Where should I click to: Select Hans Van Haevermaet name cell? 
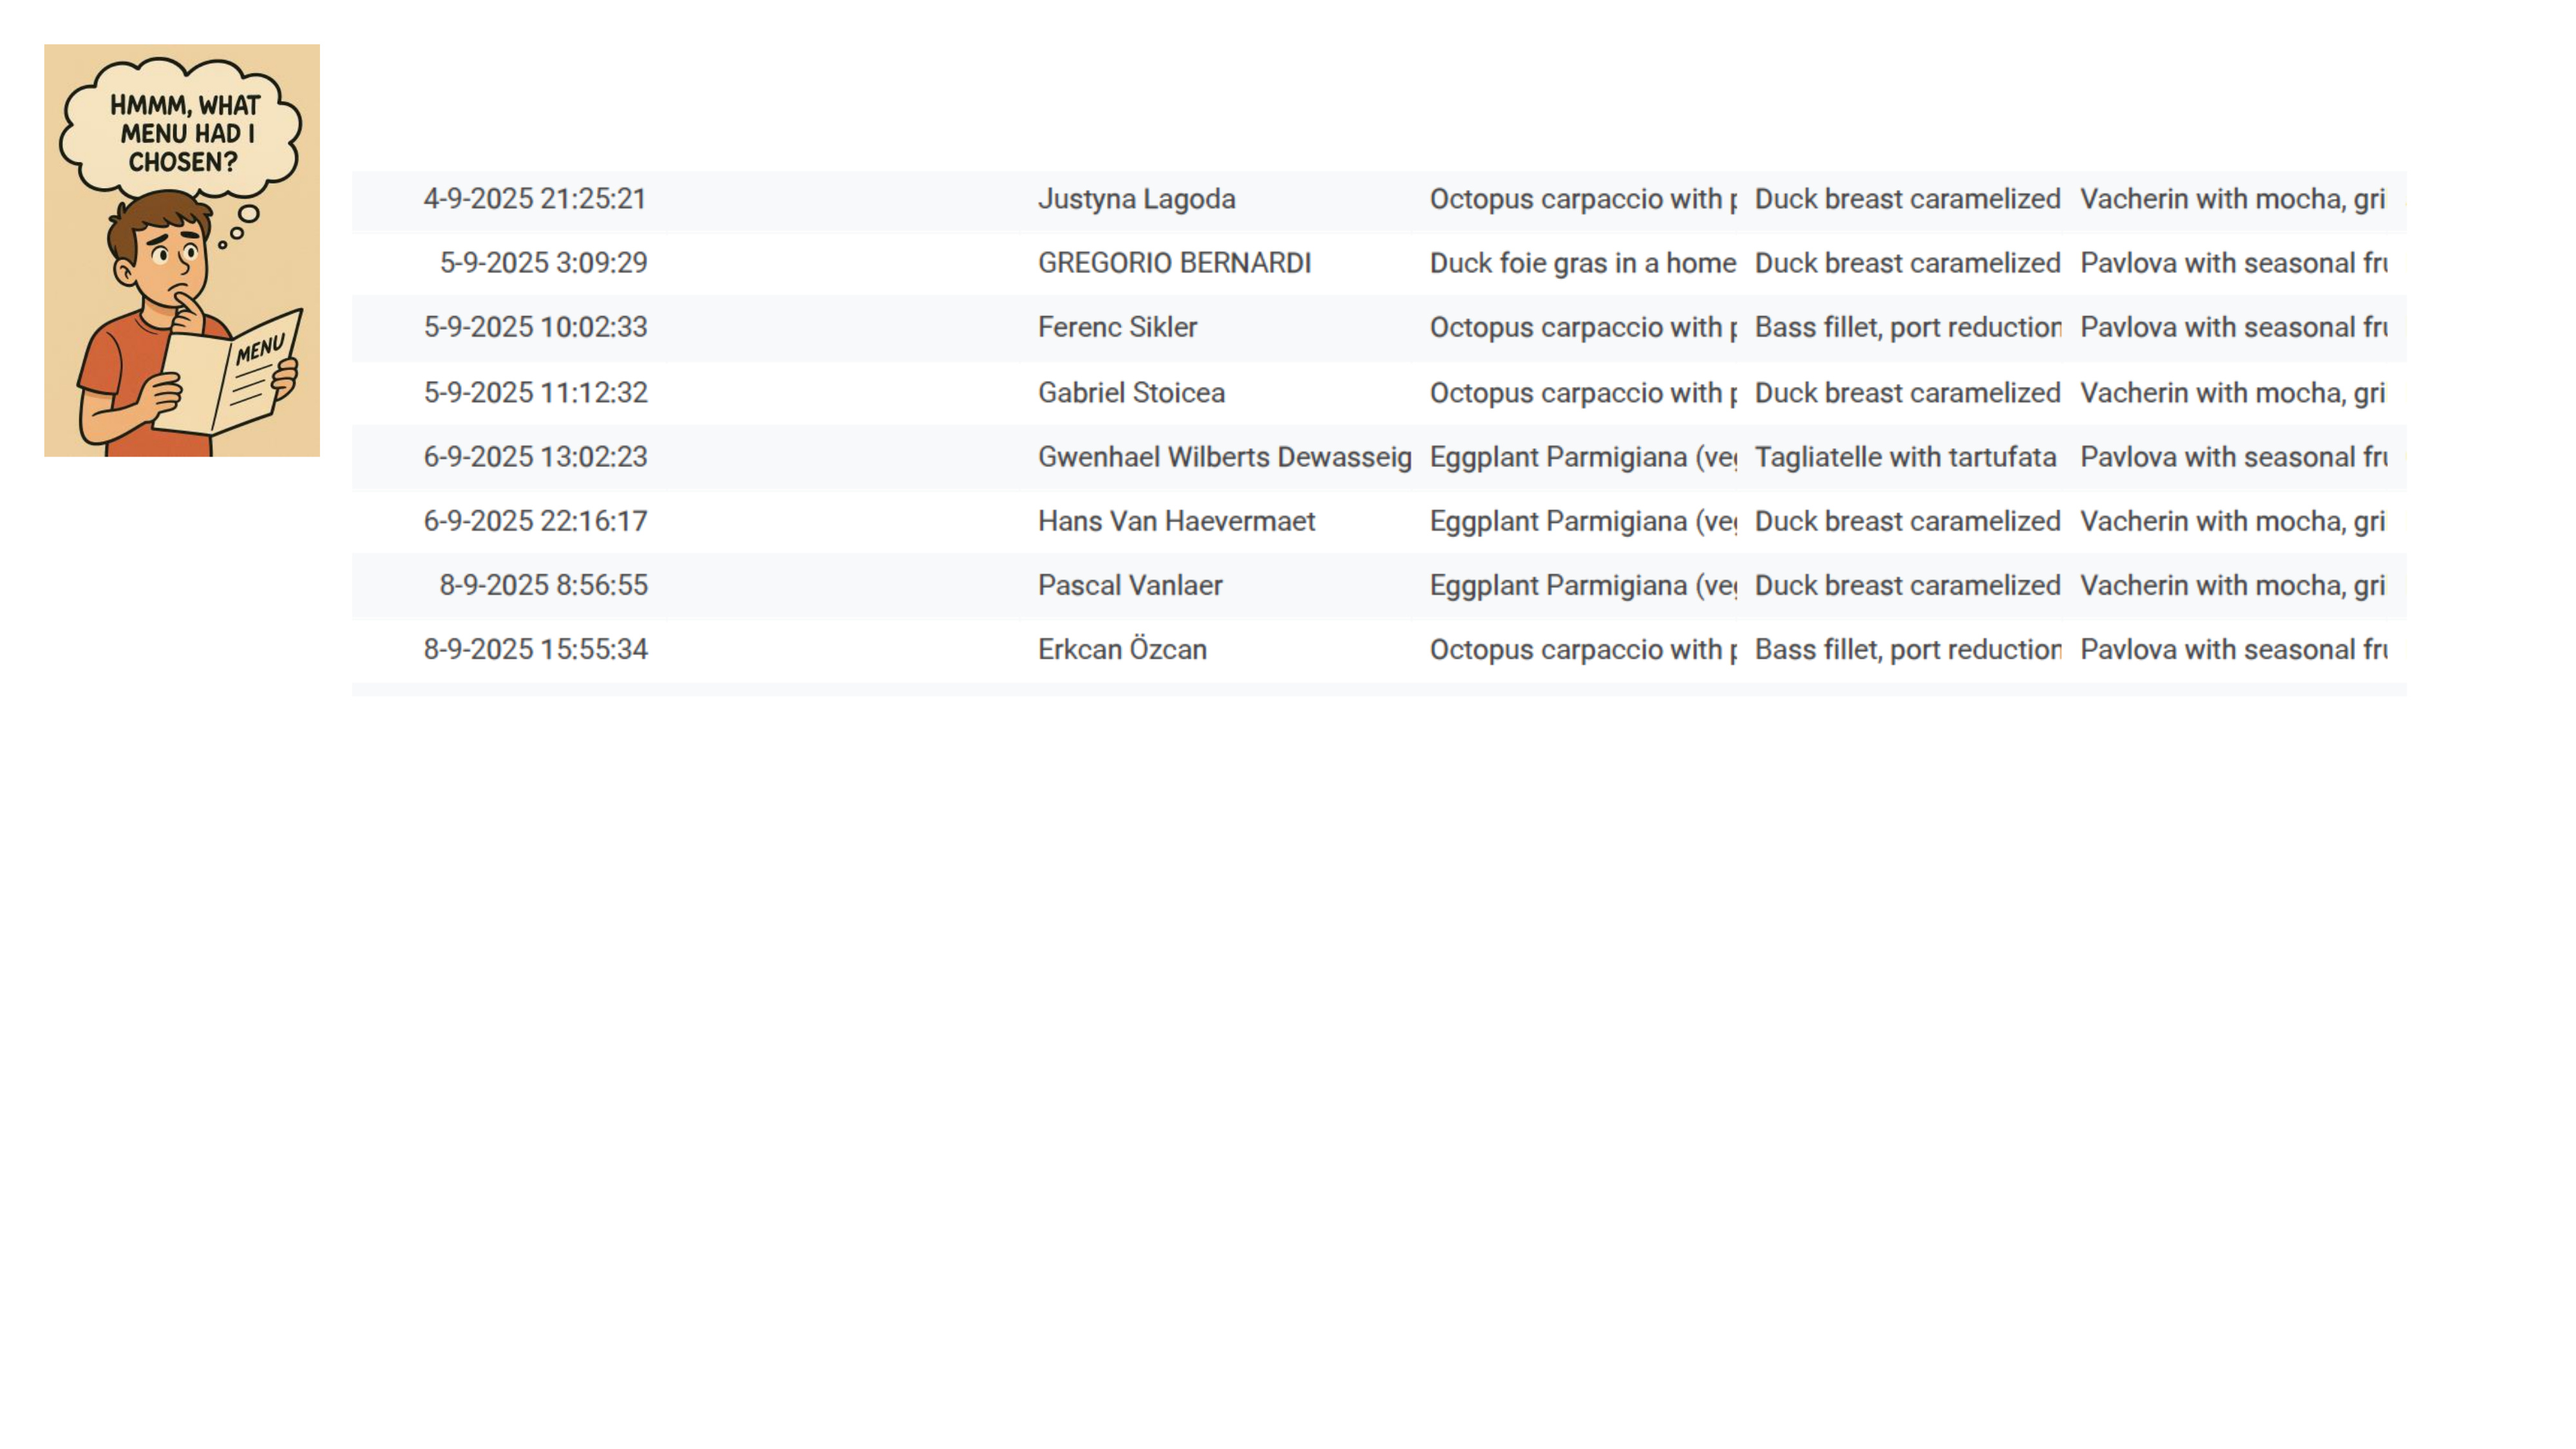[x=1176, y=521]
